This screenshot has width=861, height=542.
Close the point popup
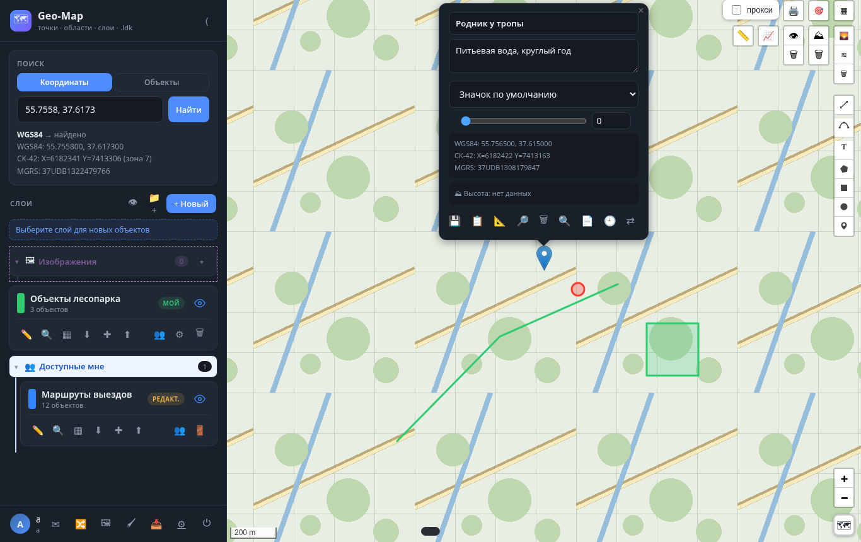tap(641, 11)
